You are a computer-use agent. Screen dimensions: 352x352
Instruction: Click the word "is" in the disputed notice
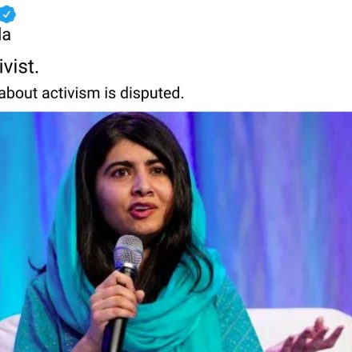pos(110,94)
